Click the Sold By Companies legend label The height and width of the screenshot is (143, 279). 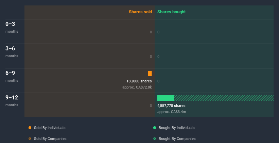[x=50, y=139]
